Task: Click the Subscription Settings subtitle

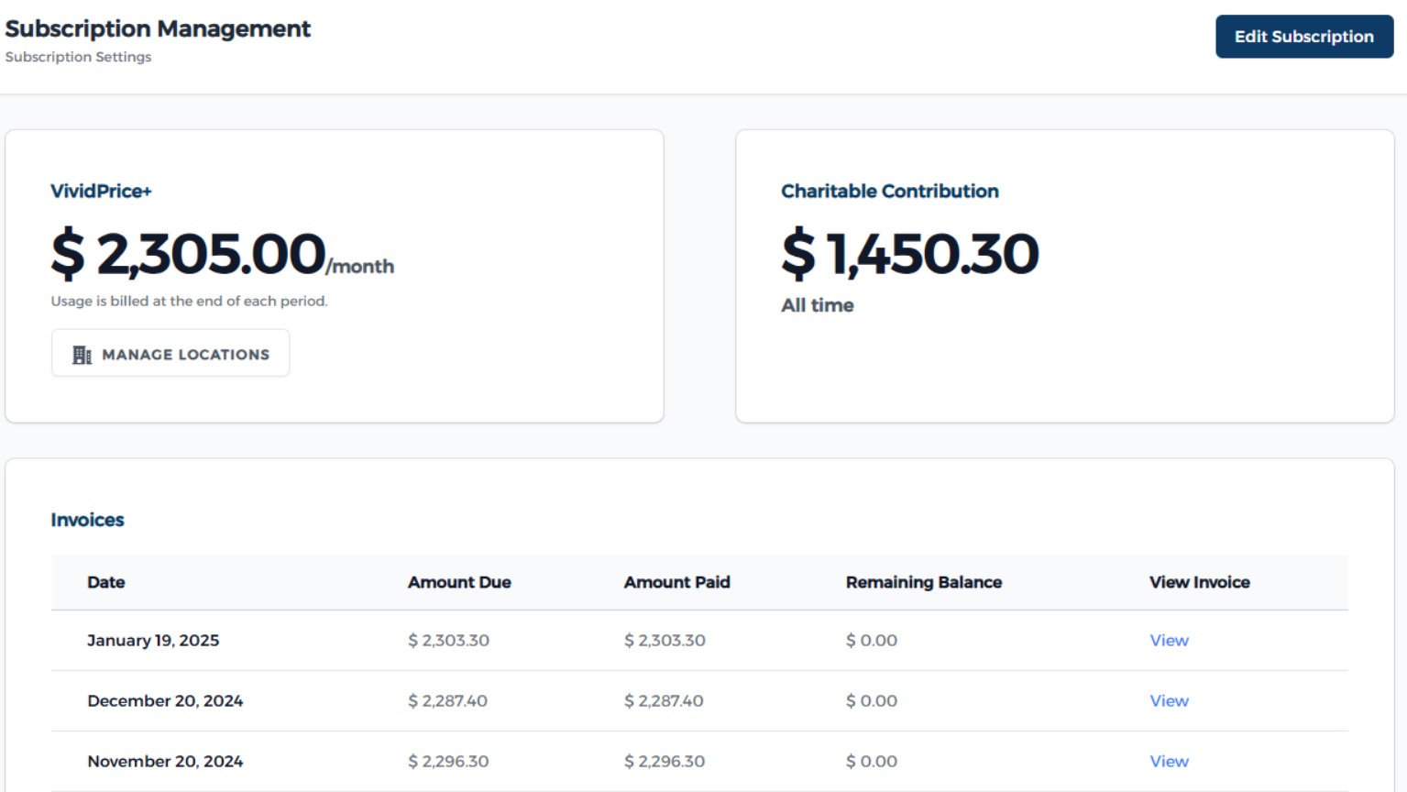Action: click(x=78, y=57)
